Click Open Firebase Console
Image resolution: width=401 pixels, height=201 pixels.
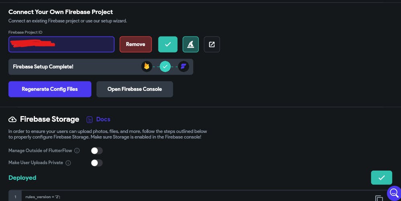[x=135, y=89]
